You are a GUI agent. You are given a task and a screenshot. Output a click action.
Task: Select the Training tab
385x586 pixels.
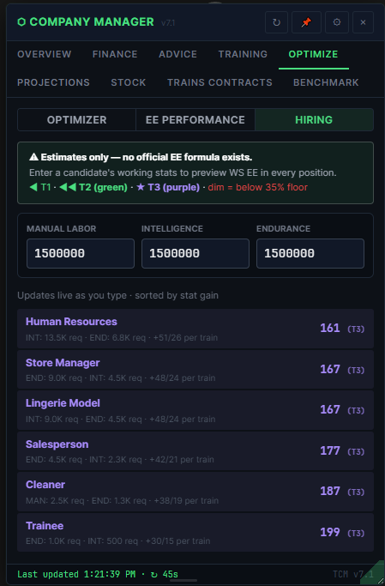243,54
